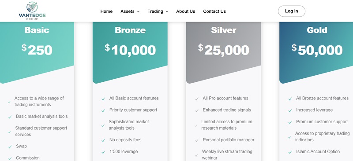The height and width of the screenshot is (161, 353).
Task: Click the checkmark beside Increased leverage
Action: [x=290, y=110]
